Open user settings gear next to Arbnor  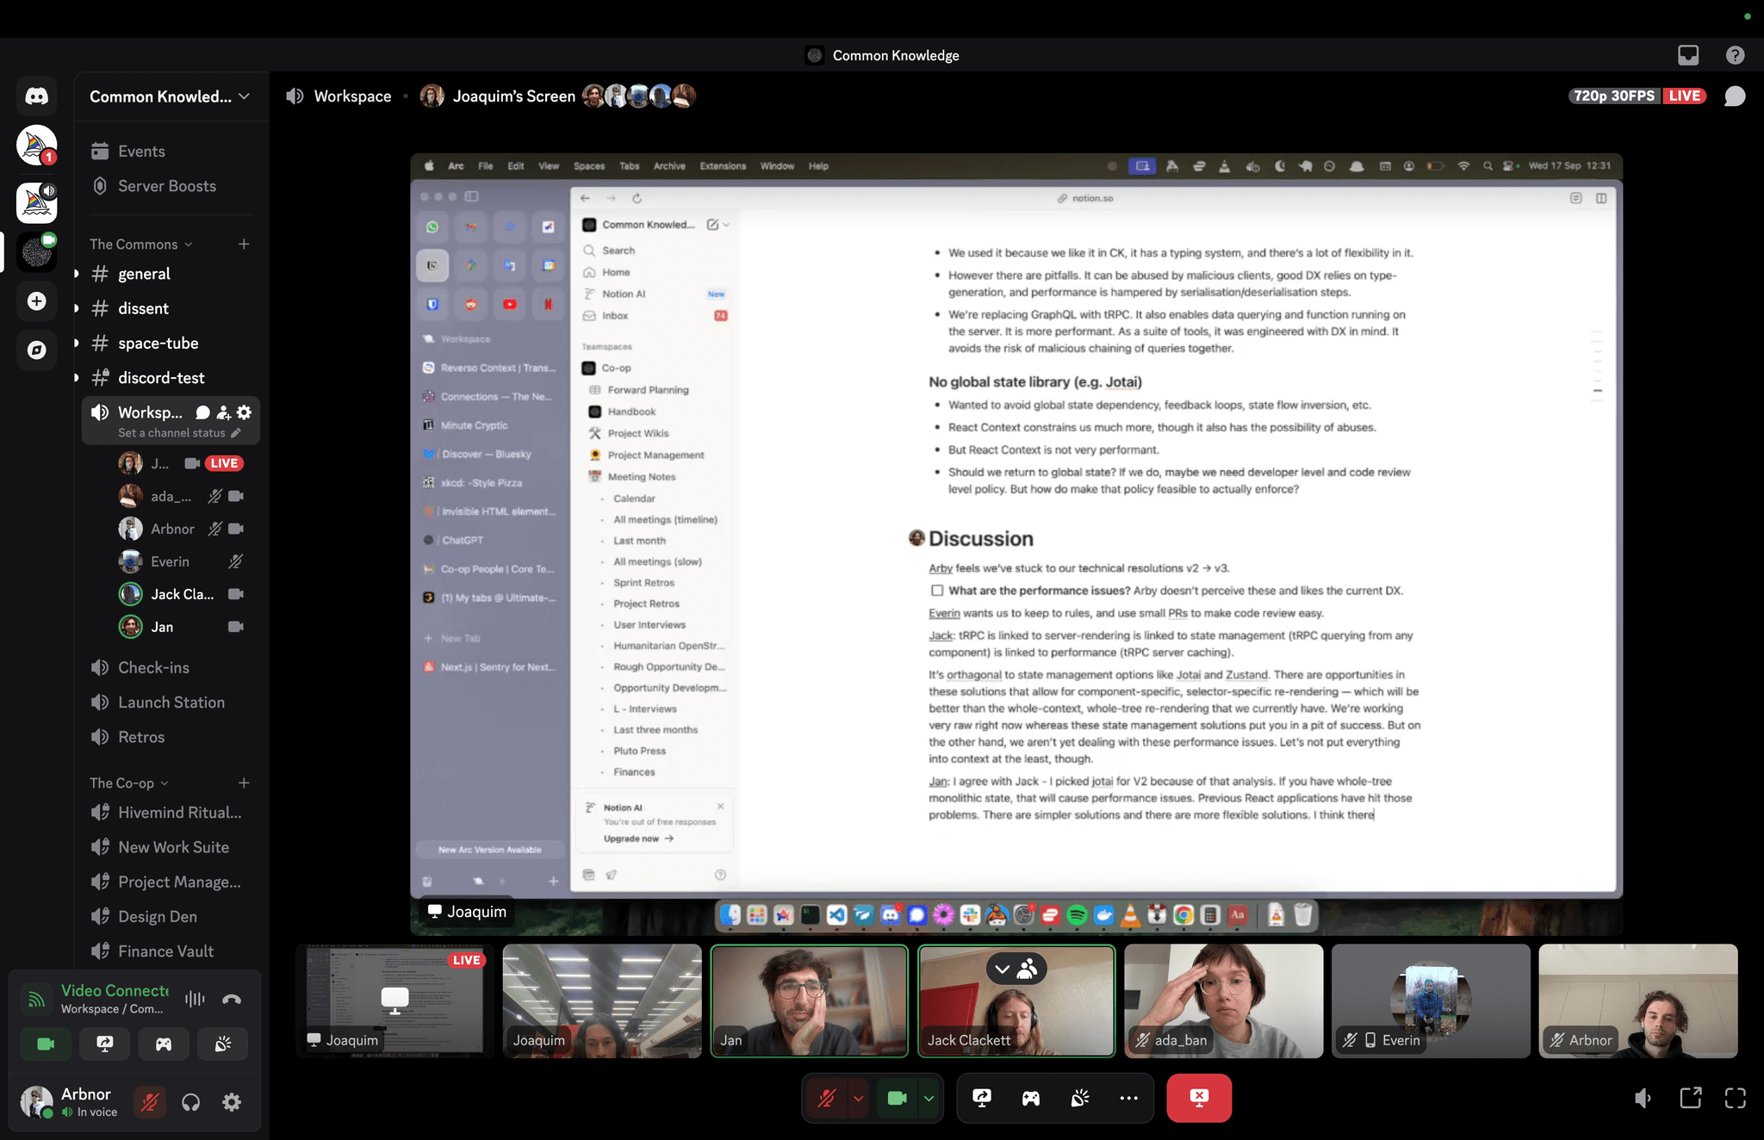click(232, 1102)
